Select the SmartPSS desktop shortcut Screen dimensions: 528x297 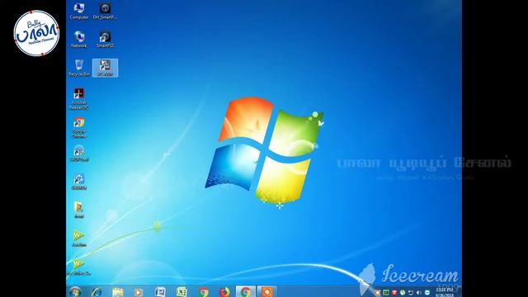[105, 40]
